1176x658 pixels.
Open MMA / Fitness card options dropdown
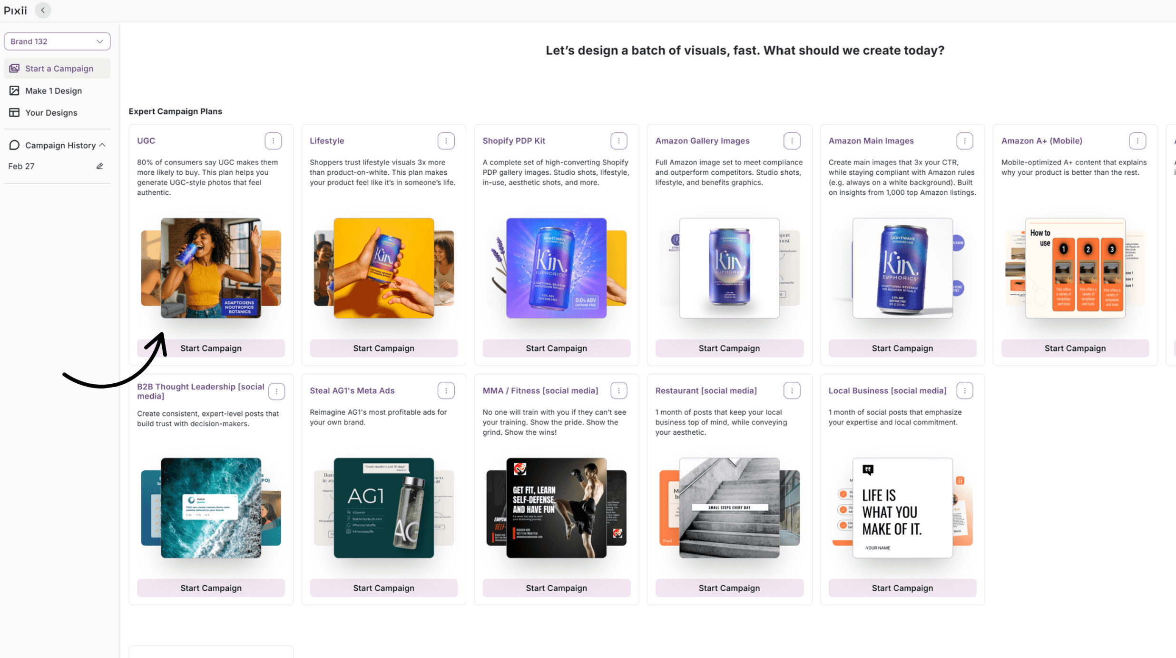pyautogui.click(x=618, y=390)
